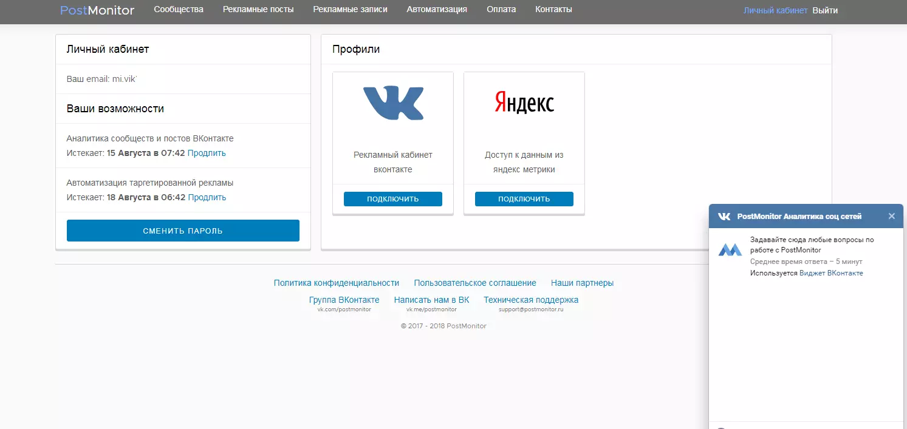Open Пользовательское соглашение link

[475, 283]
